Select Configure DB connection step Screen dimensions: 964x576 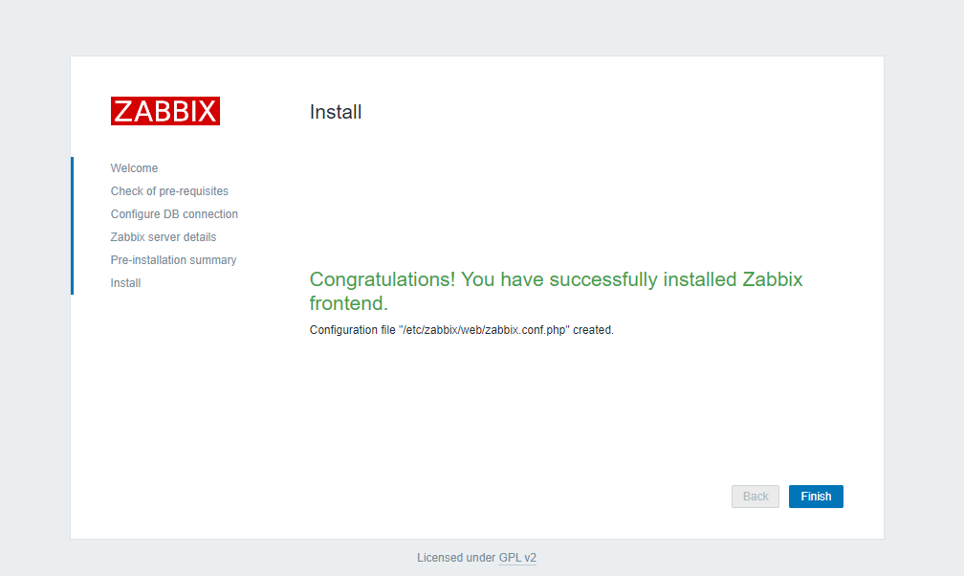174,214
